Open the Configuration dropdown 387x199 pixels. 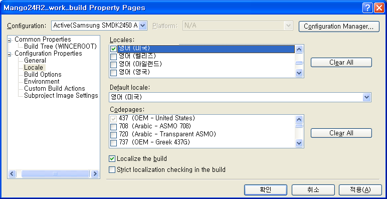(x=143, y=26)
